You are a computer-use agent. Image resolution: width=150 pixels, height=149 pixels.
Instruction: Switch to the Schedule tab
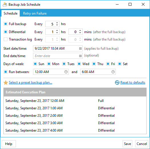point(11,13)
